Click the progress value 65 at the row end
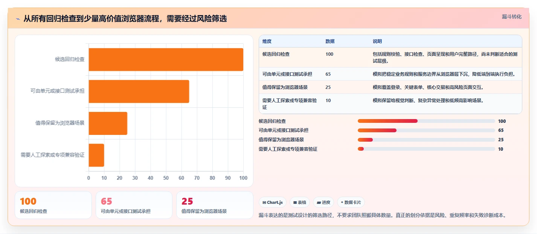The height and width of the screenshot is (234, 537). (x=501, y=130)
